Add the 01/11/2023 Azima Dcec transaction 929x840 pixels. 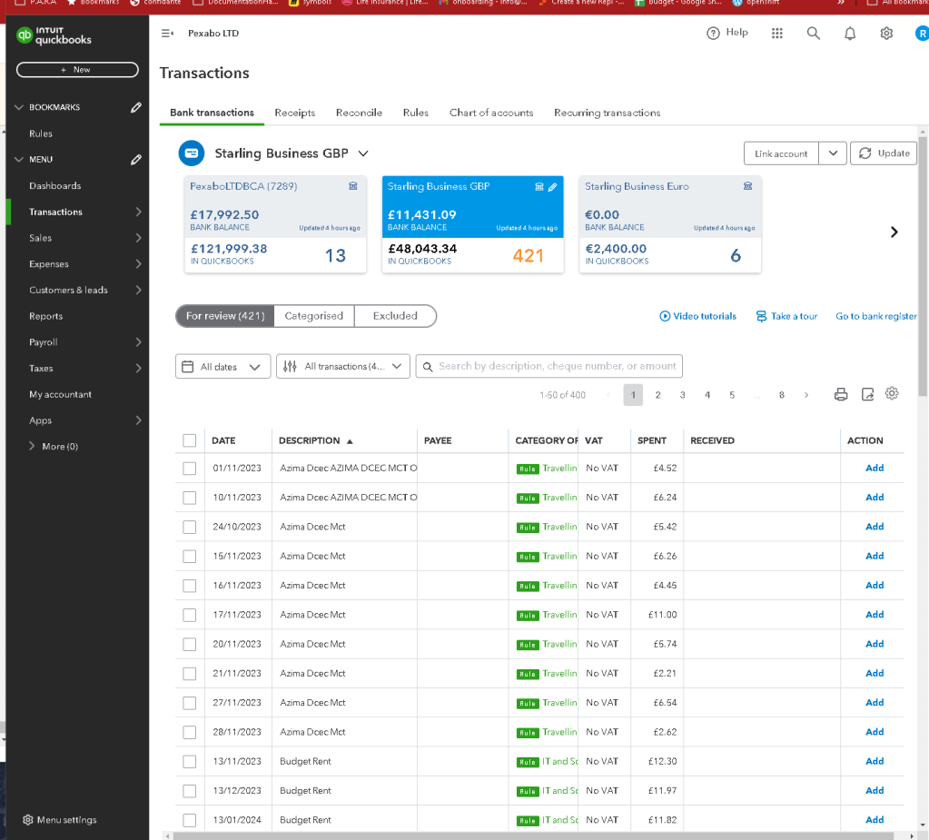click(874, 468)
